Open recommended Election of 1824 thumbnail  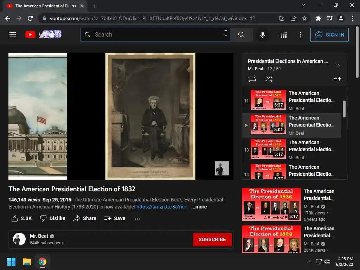[x=271, y=239]
